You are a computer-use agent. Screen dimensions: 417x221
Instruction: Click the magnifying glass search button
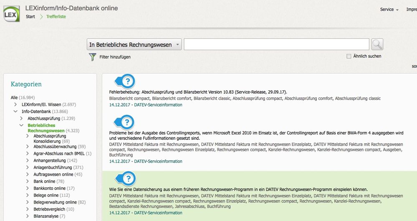(x=377, y=45)
